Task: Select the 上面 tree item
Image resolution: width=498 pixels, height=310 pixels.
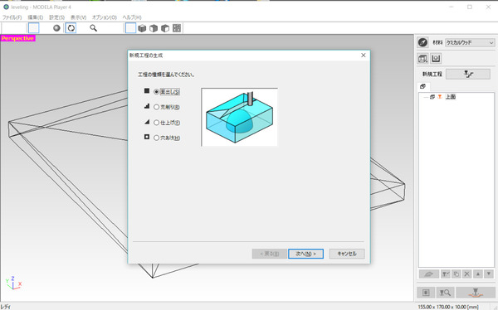Action: 451,97
